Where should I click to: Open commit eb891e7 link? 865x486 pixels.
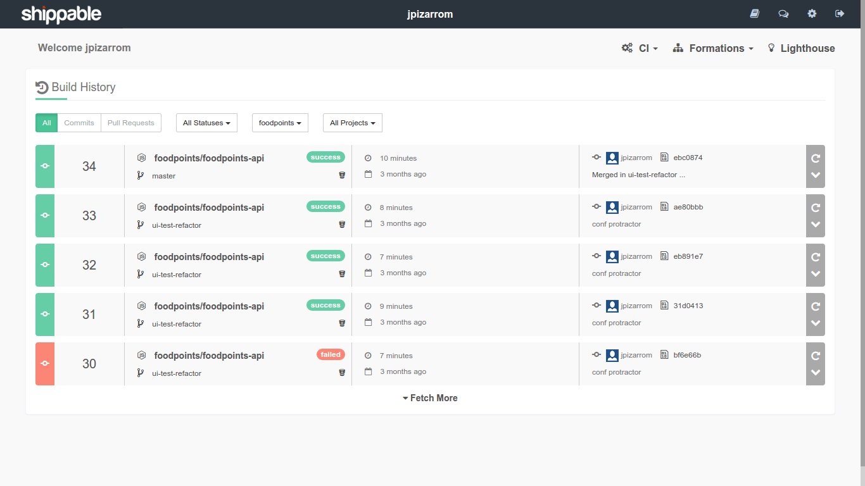(x=688, y=256)
